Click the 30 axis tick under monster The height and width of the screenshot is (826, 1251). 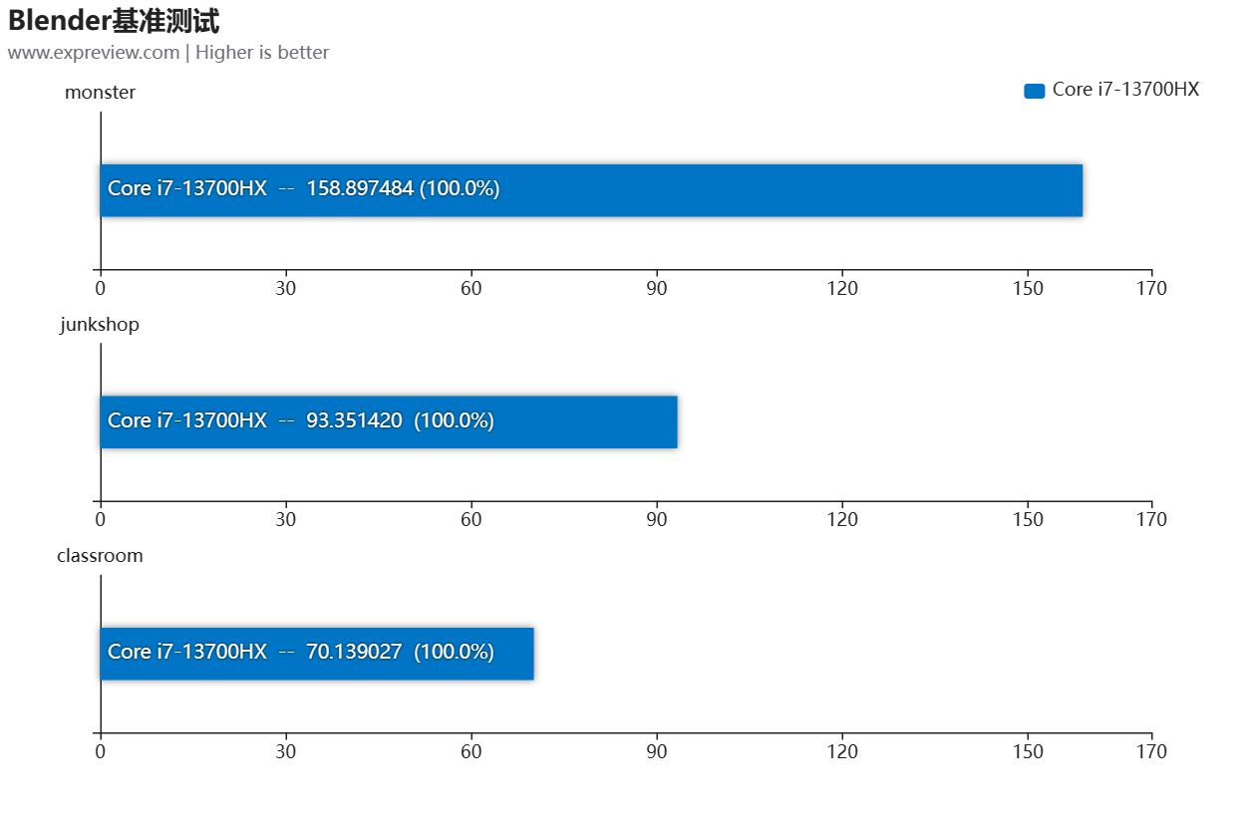(286, 289)
